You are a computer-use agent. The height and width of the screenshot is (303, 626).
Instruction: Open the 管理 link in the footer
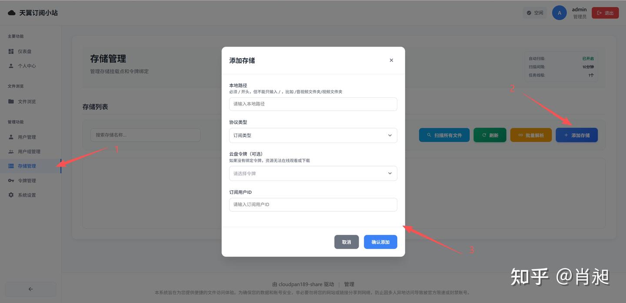click(x=349, y=284)
